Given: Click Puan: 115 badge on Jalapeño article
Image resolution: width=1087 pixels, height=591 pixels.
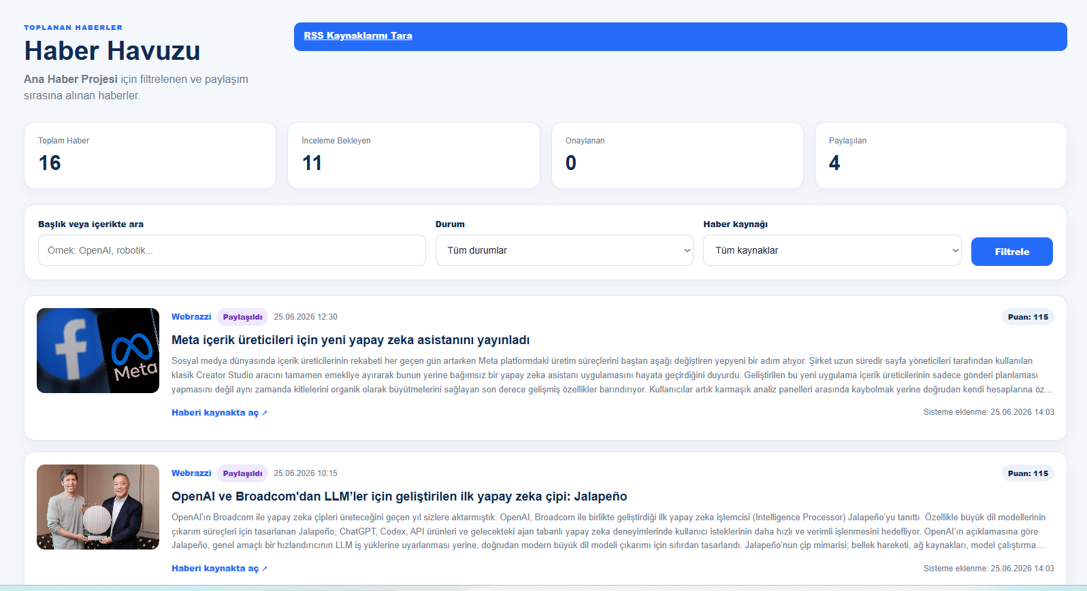Looking at the screenshot, I should [1028, 473].
